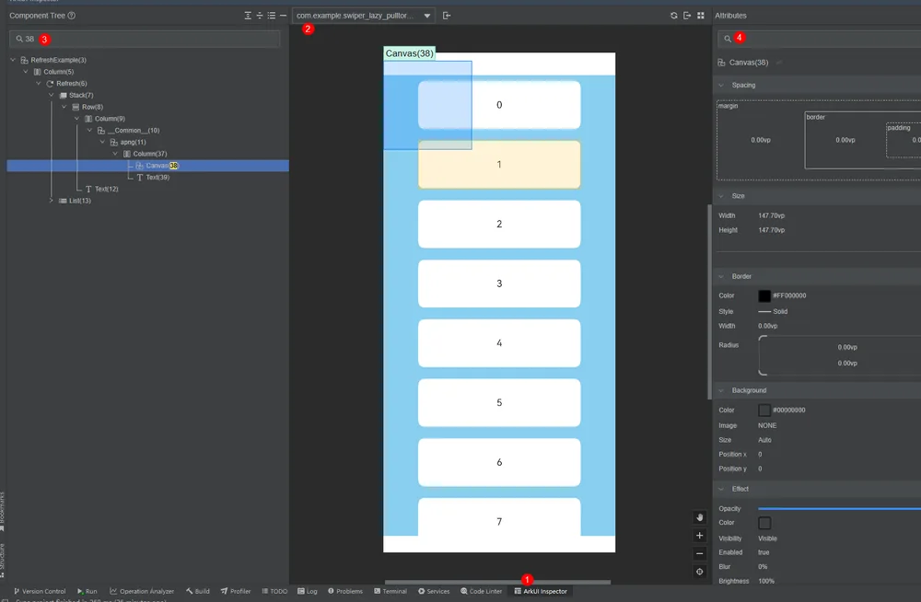Expand the List(13) tree node
This screenshot has height=602, width=921.
[x=51, y=201]
